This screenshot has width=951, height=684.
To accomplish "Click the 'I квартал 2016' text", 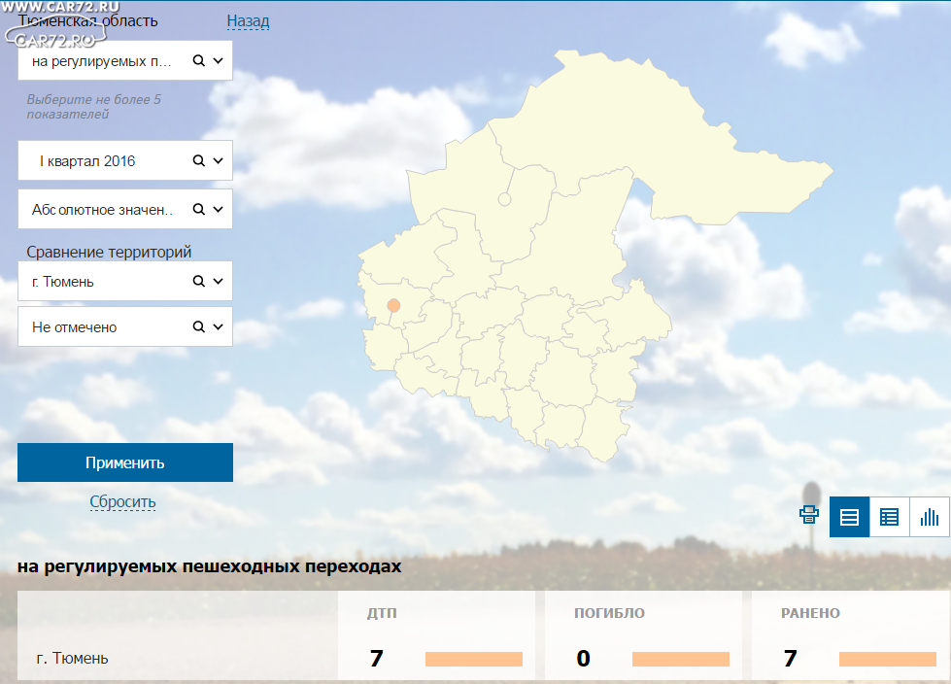I will [87, 161].
